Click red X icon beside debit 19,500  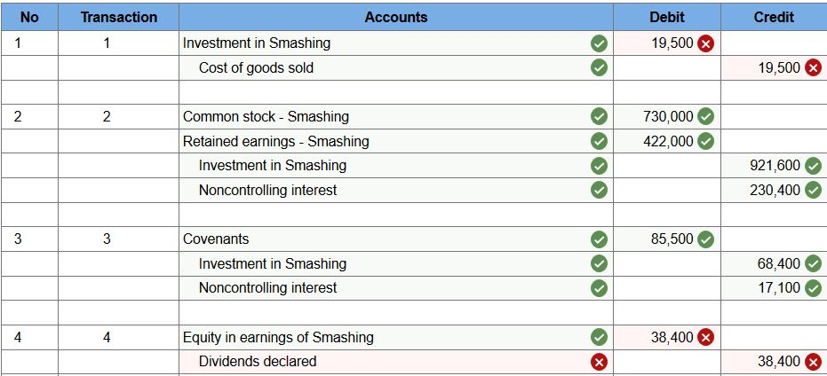[705, 43]
